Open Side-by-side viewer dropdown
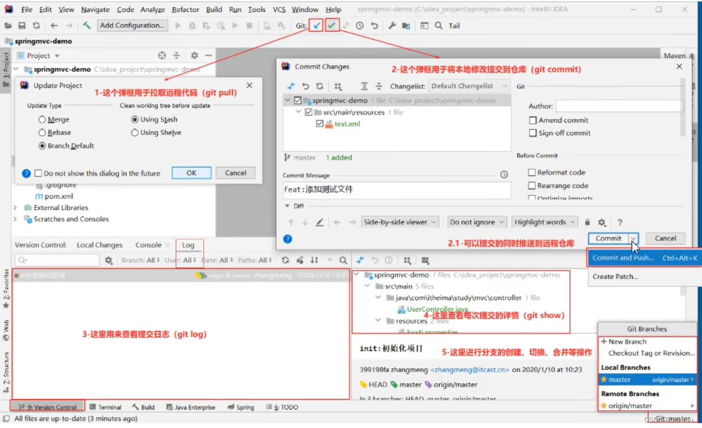 (x=400, y=222)
